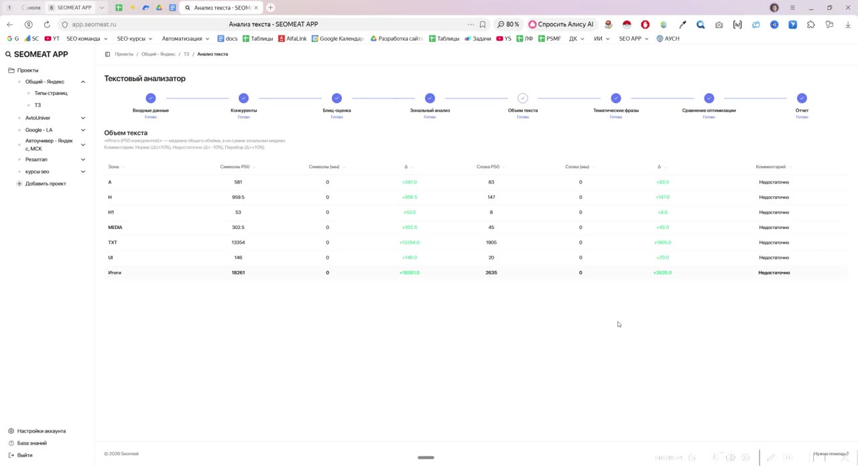This screenshot has height=466, width=858.
Task: Expand the AvtoUniver project
Action: 83,118
